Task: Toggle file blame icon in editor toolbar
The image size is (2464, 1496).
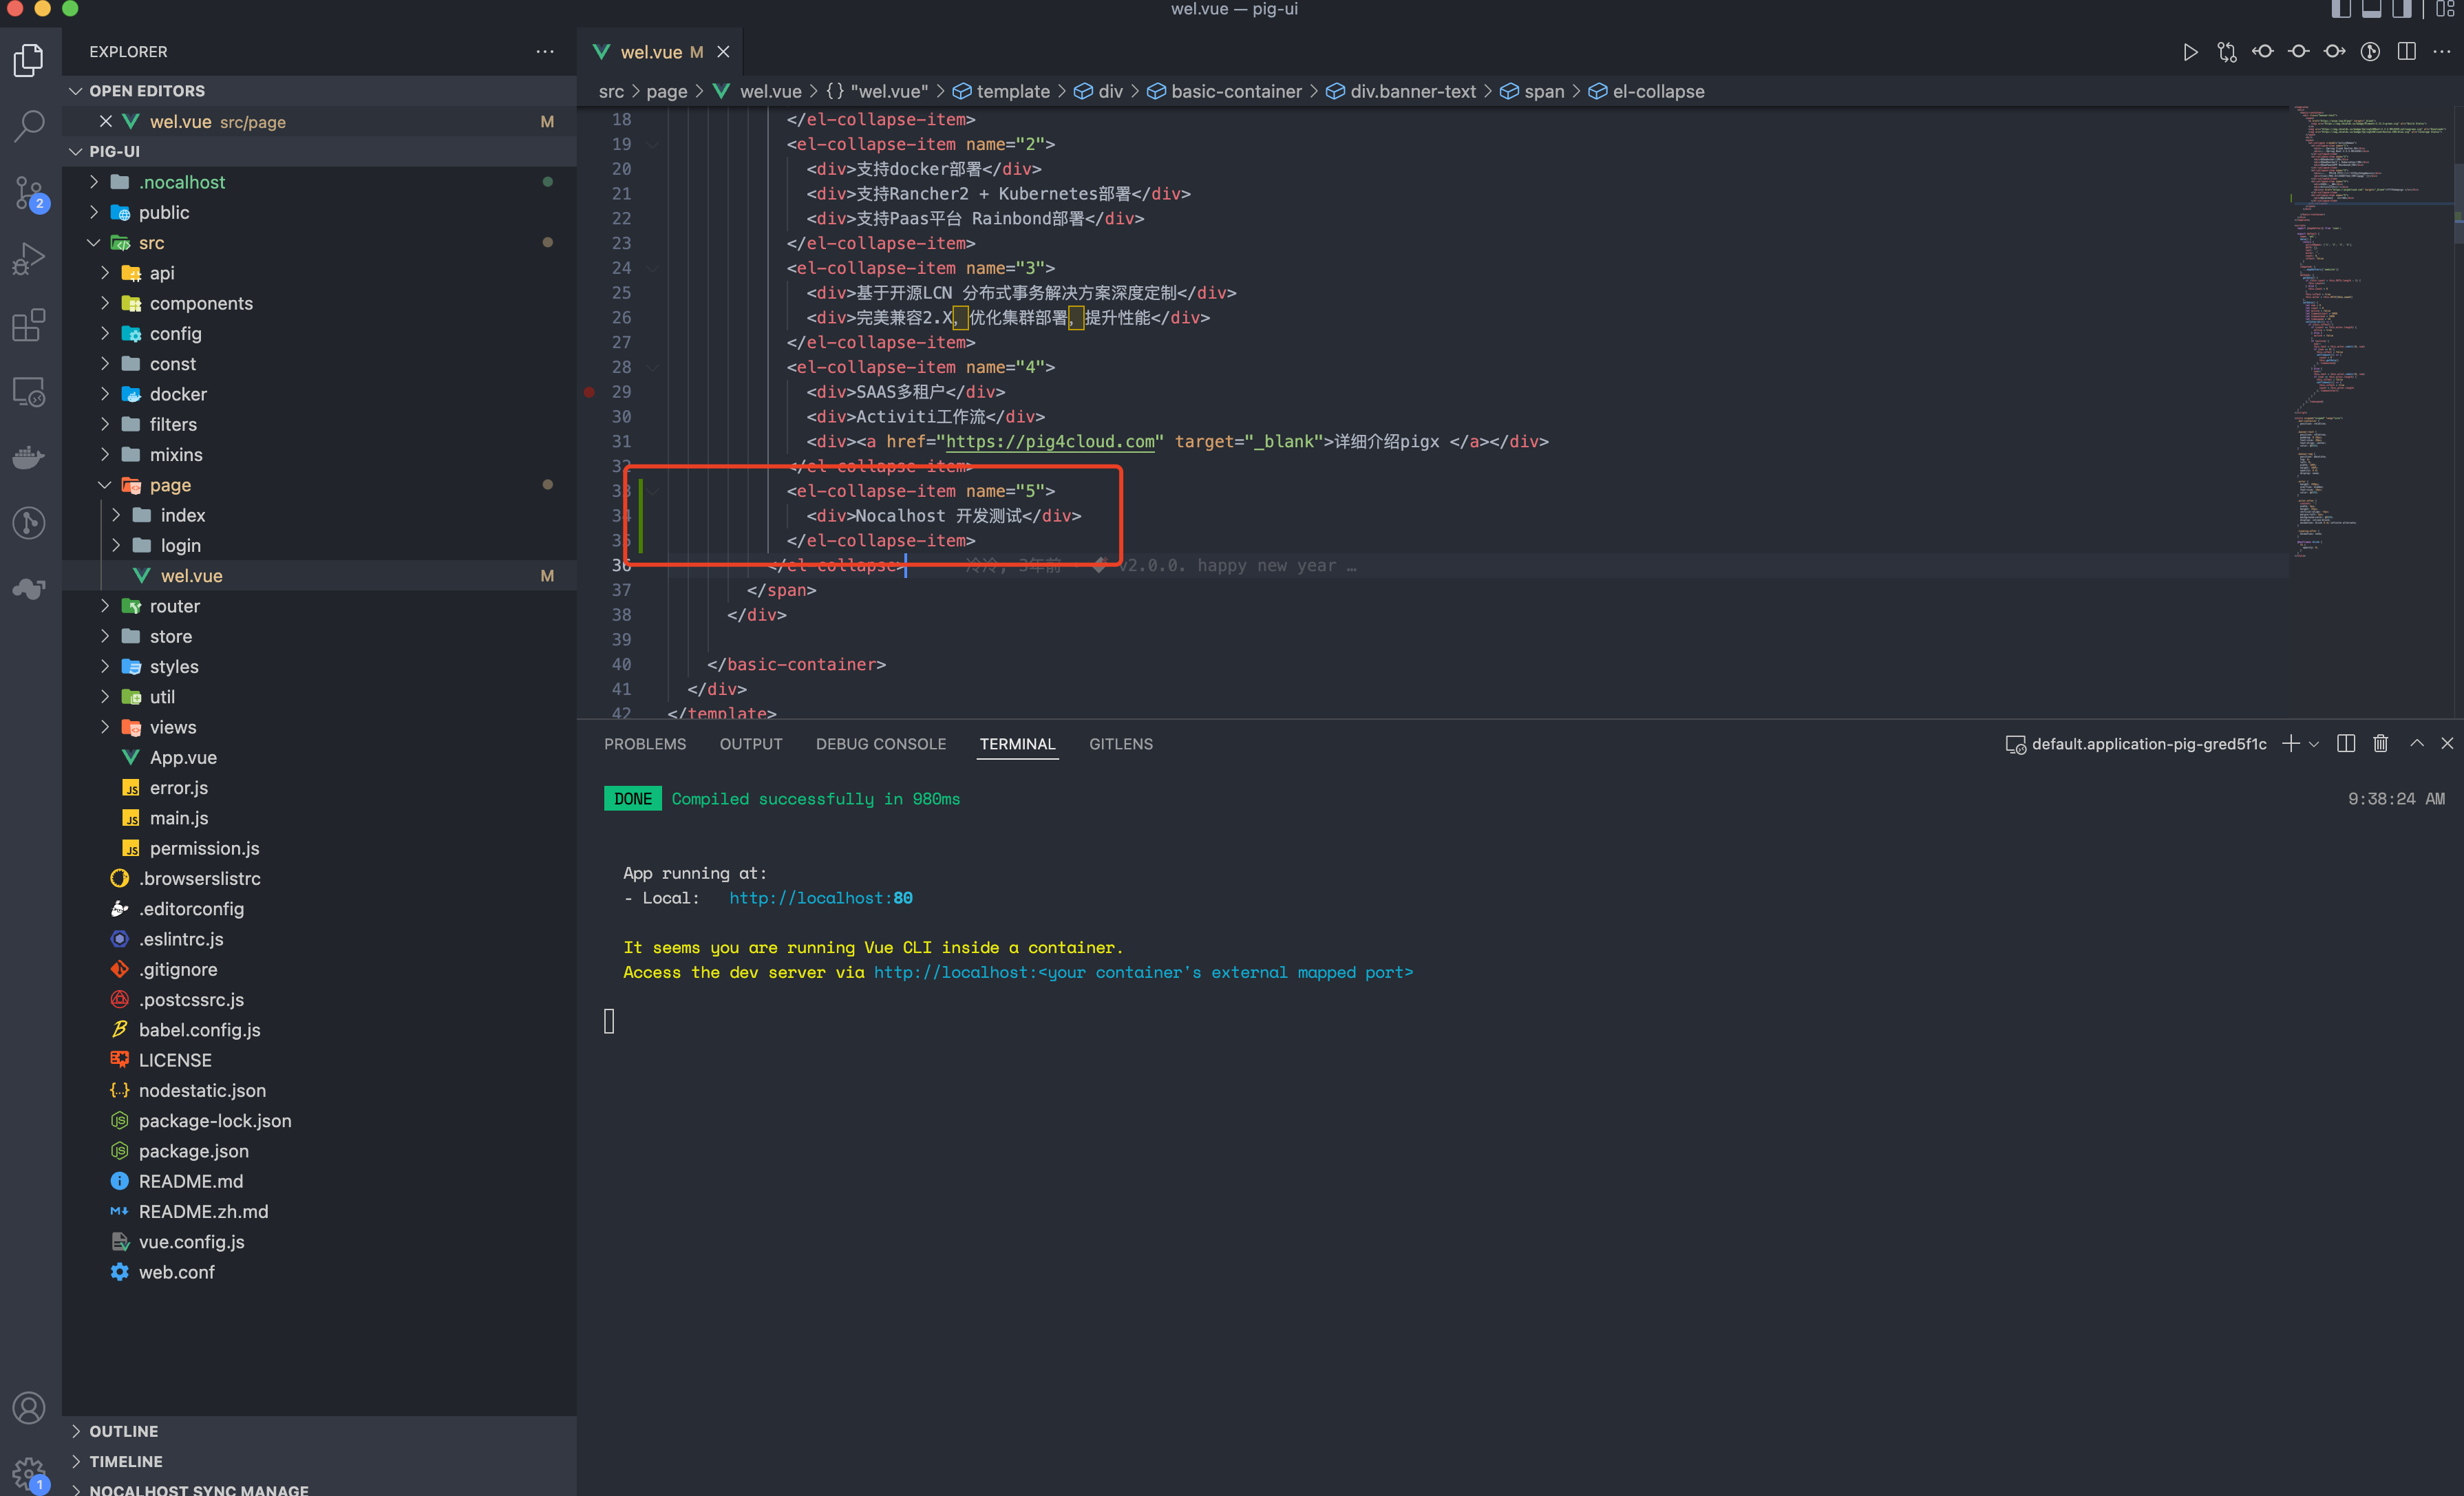Action: [2370, 52]
